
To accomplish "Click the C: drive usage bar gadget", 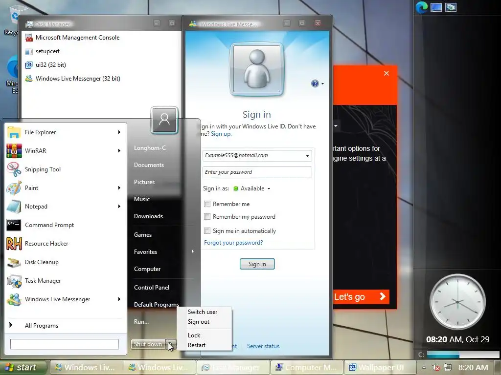I will 462,354.
